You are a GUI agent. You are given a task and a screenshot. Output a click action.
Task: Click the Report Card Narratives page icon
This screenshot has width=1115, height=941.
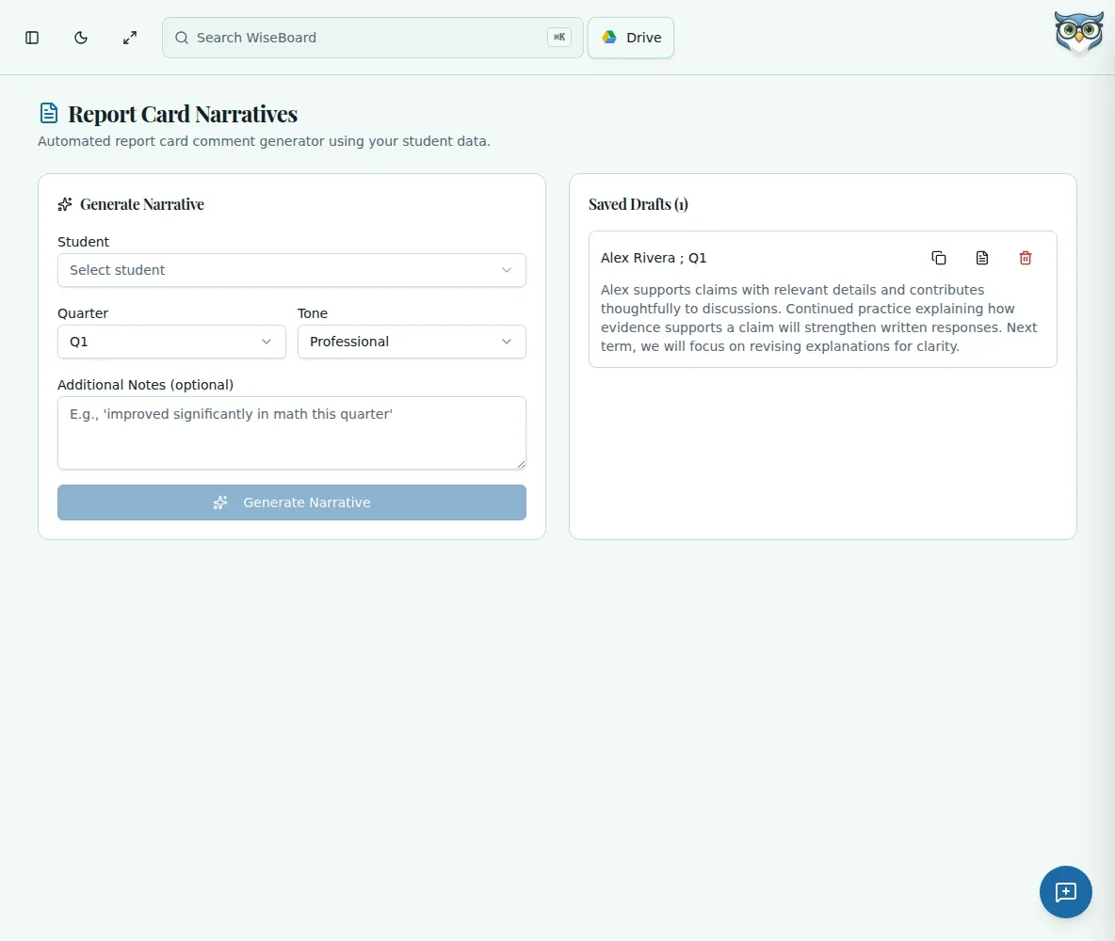49,113
